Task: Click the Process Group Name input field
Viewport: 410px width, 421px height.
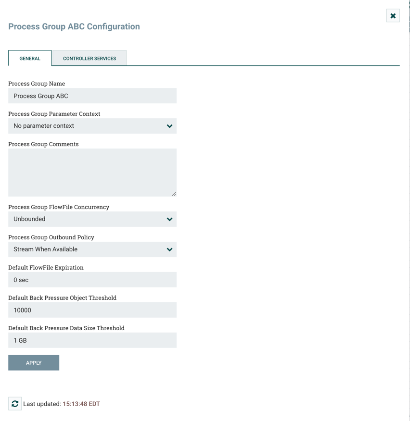Action: tap(92, 96)
